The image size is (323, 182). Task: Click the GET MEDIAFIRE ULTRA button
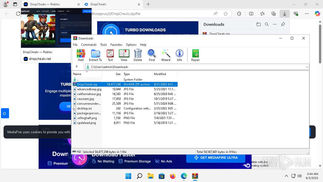216,157
